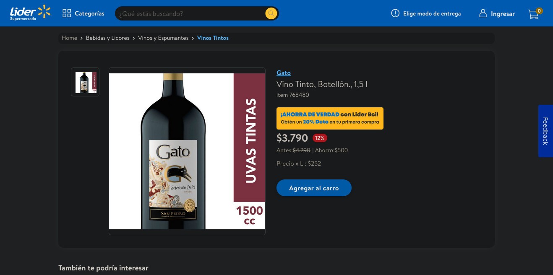This screenshot has width=553, height=275.
Task: Select the Vinos Tintos breadcrumb
Action: 213,38
